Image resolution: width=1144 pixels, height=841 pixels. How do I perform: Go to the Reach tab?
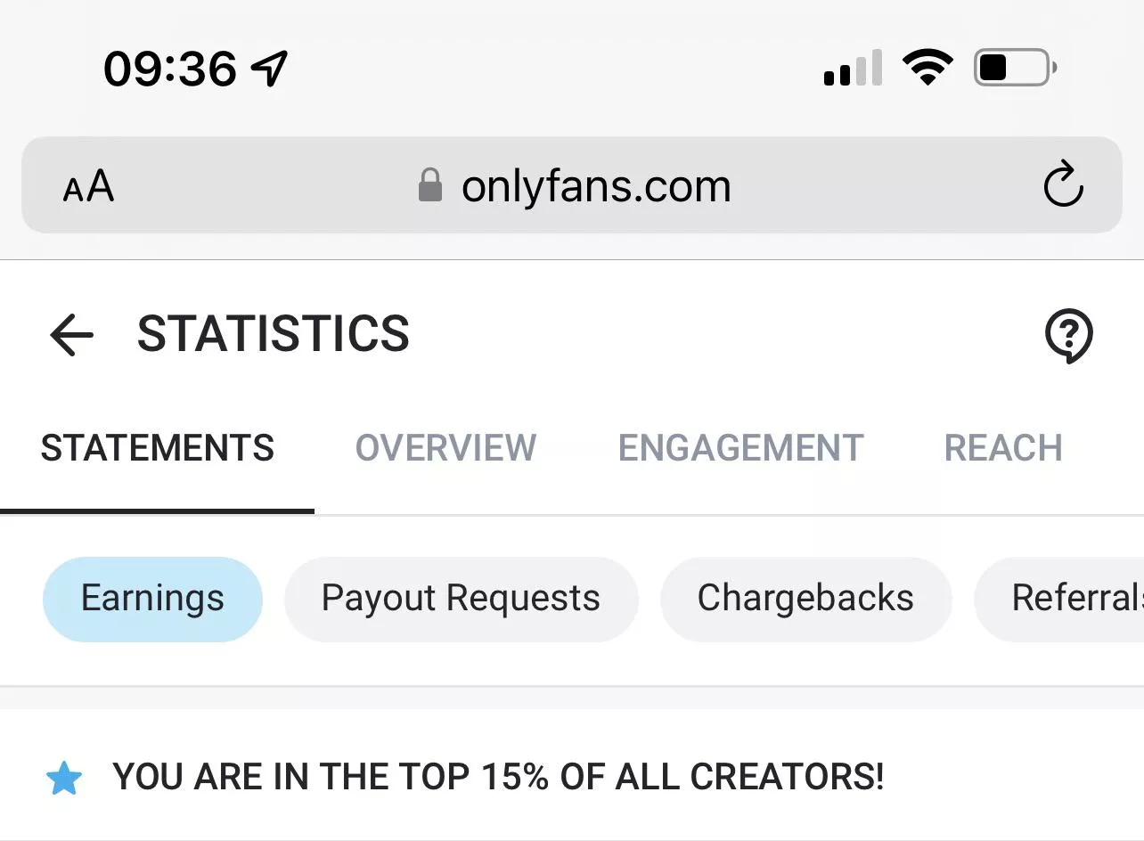tap(1003, 448)
